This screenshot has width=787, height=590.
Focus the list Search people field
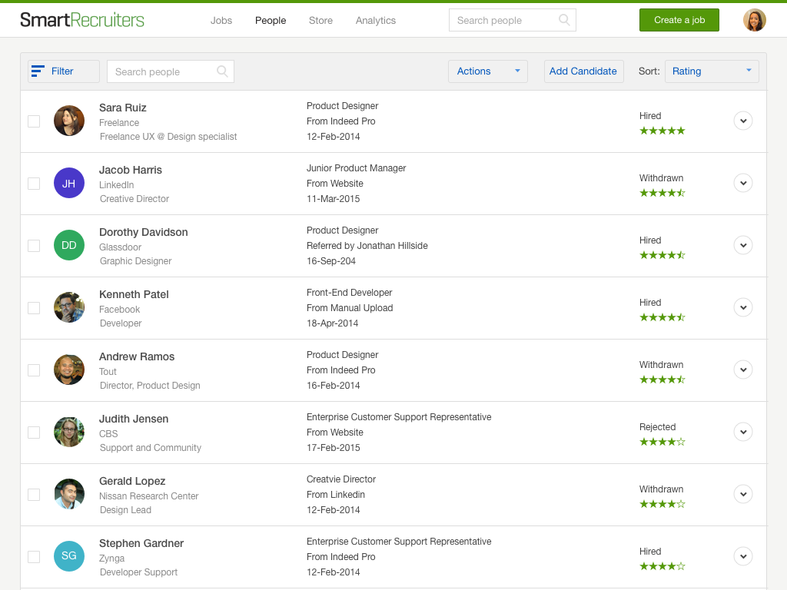coord(170,71)
